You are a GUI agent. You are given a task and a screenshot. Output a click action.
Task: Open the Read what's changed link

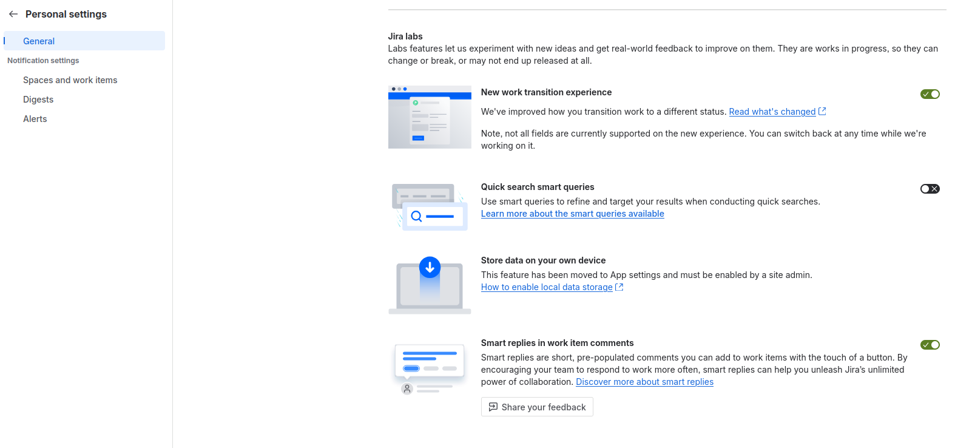772,111
